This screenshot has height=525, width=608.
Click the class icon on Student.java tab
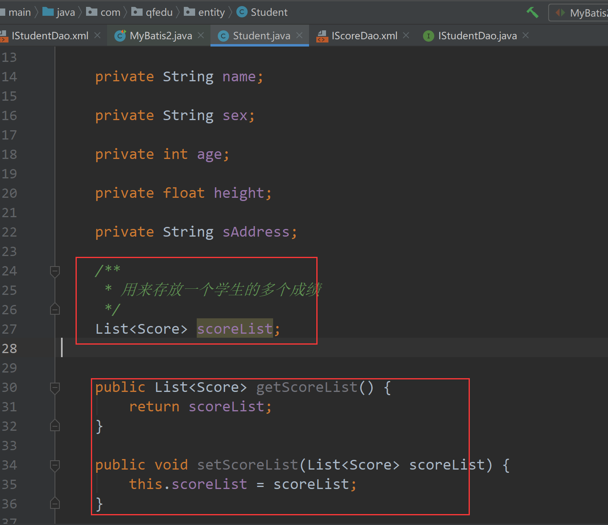(x=223, y=36)
